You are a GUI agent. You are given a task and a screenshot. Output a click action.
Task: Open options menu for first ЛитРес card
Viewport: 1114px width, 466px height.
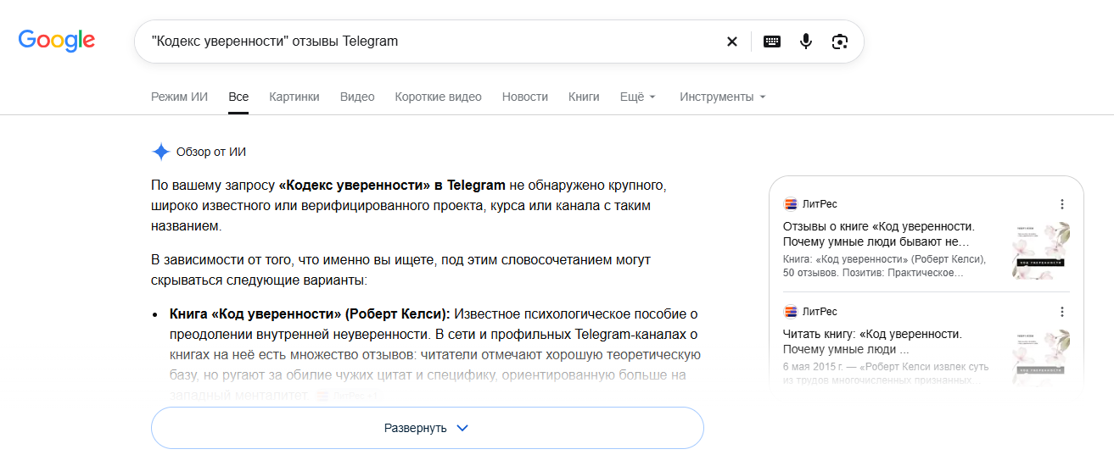[1061, 204]
